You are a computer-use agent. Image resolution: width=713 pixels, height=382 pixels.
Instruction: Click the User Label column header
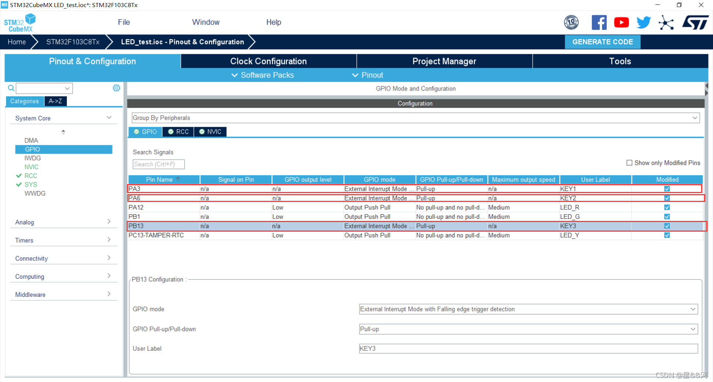pyautogui.click(x=595, y=179)
